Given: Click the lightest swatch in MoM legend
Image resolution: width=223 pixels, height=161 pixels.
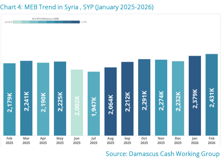Looking at the screenshot, I should (x=17, y=22).
